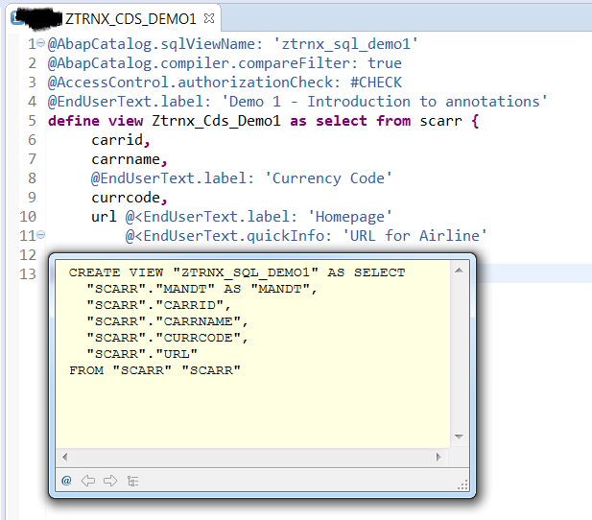Click the define keyword on line 5
The image size is (592, 520).
click(x=74, y=121)
